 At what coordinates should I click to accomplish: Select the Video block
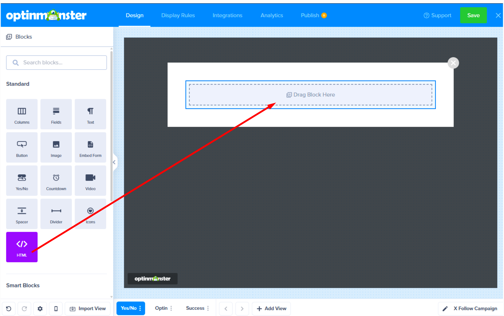click(90, 181)
